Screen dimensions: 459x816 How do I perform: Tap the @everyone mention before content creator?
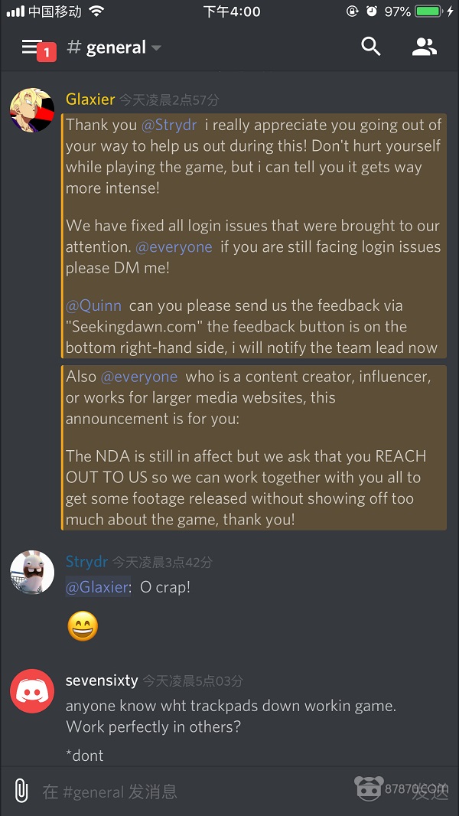point(138,377)
